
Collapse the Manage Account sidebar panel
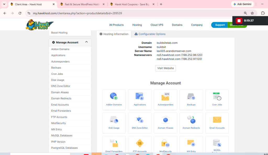[x=86, y=42]
